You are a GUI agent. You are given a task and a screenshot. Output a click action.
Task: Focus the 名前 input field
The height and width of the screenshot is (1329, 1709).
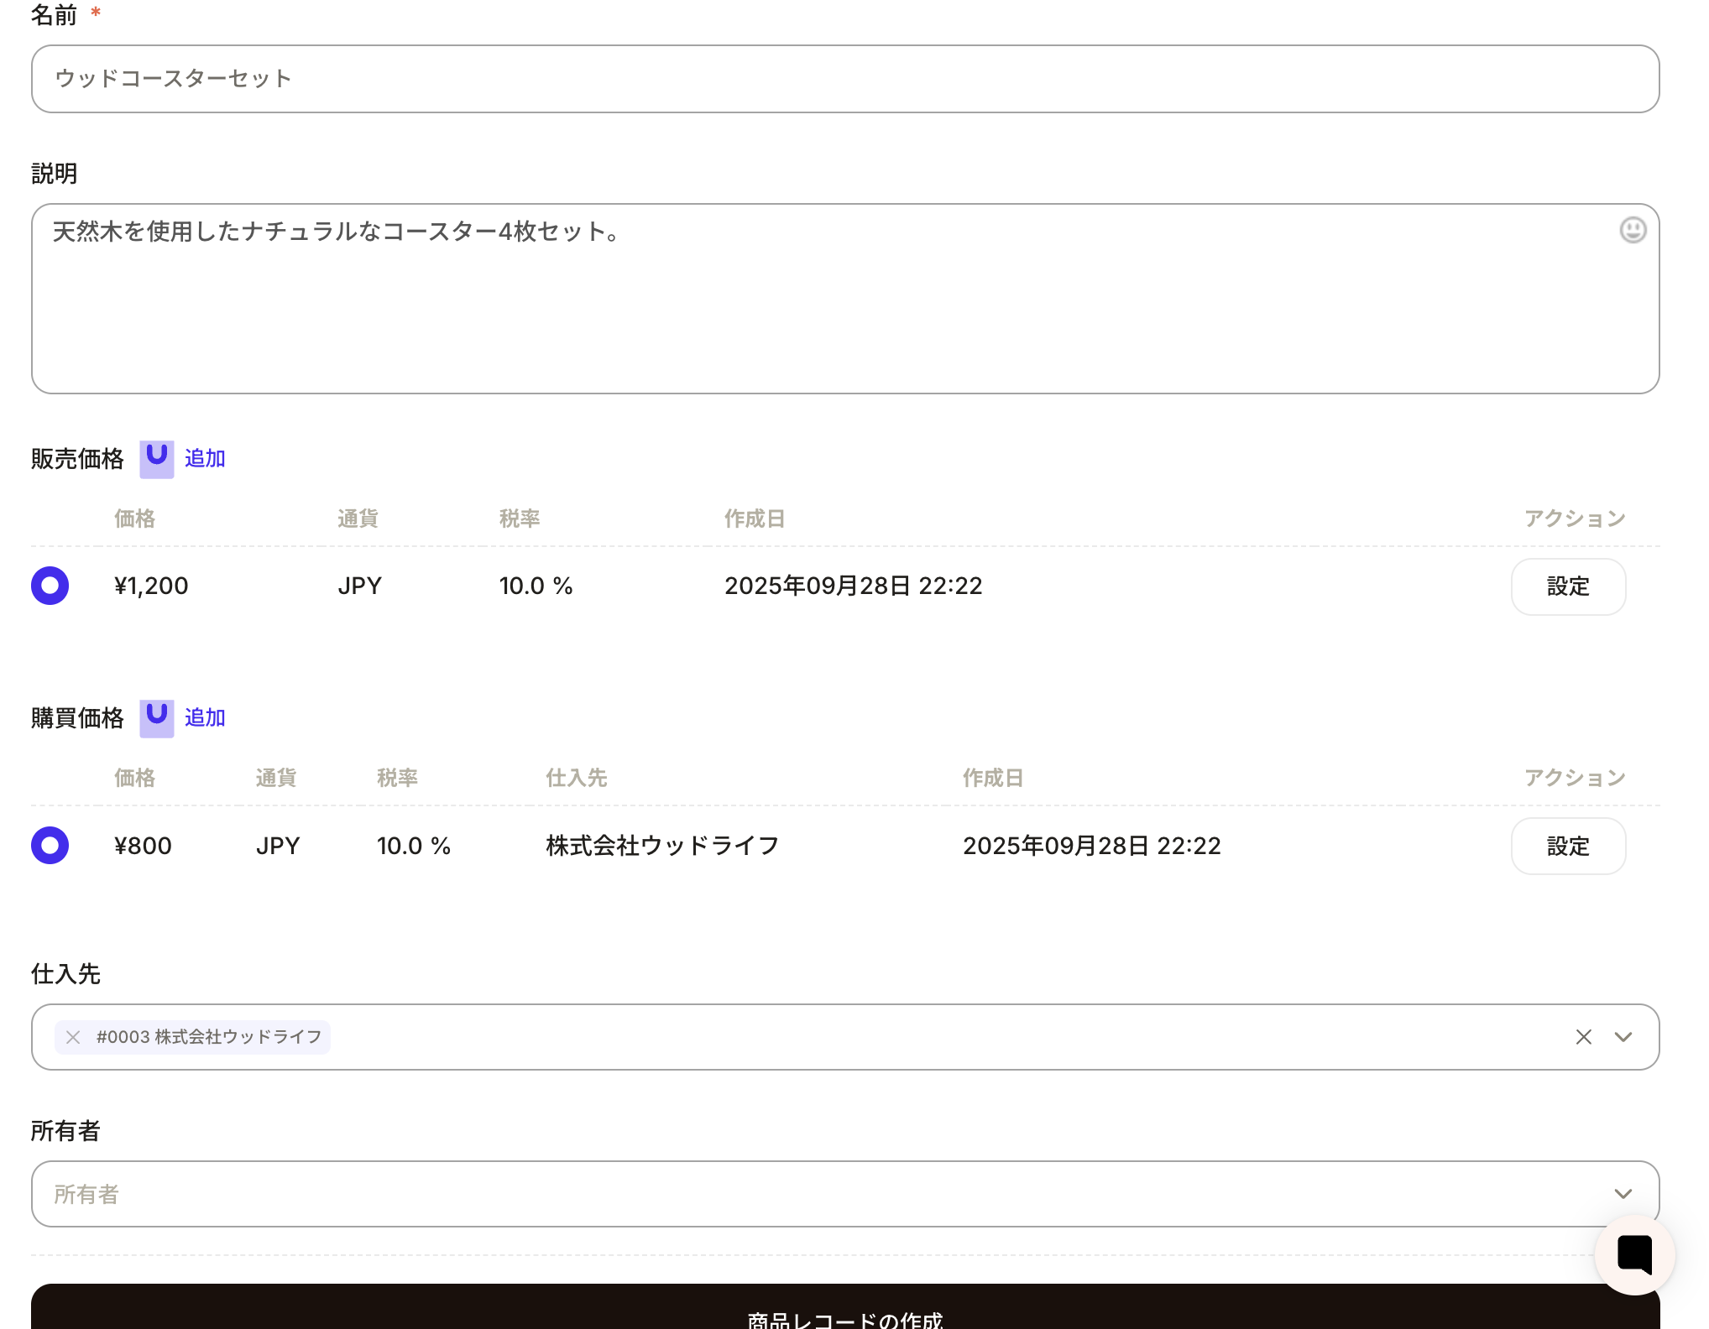pos(844,79)
